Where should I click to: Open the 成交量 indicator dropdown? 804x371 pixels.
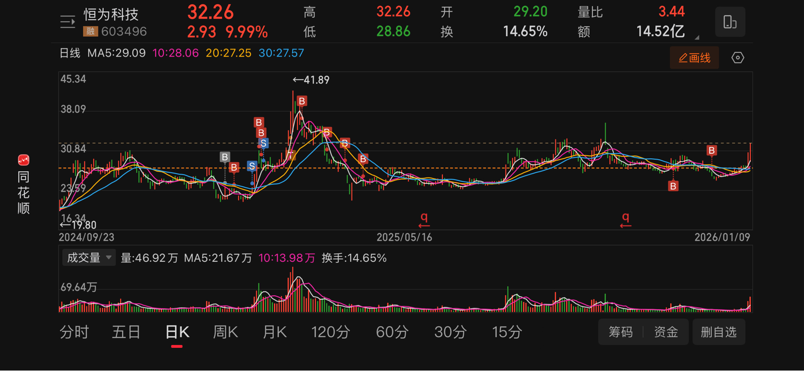pyautogui.click(x=89, y=258)
